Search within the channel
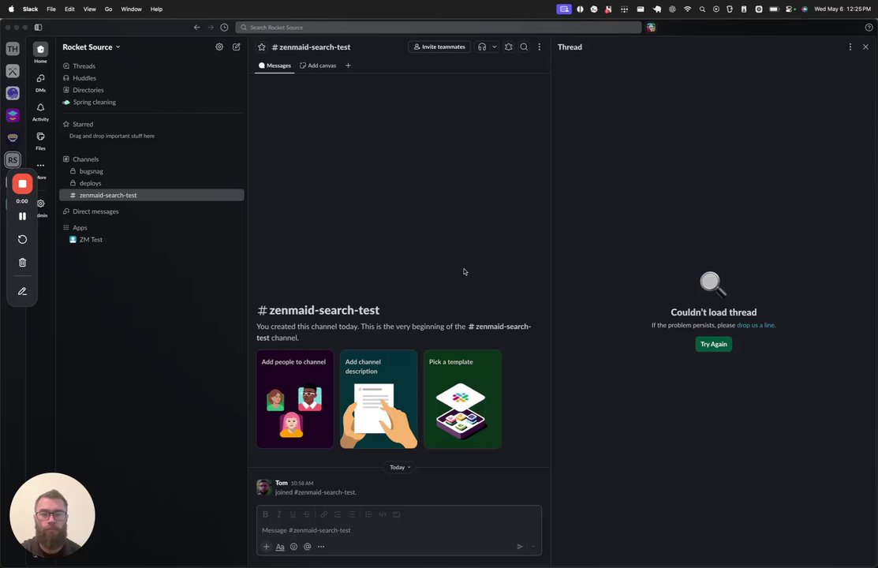 [524, 47]
